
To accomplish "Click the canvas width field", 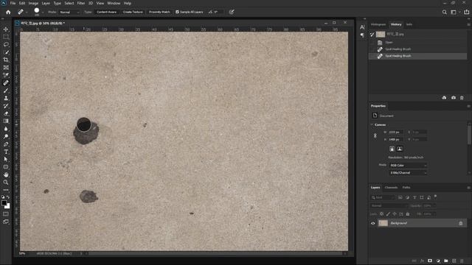I will 395,132.
